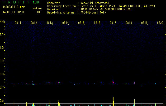Click the meteor count label
This screenshot has width=166, height=106.
[x=37, y=8]
